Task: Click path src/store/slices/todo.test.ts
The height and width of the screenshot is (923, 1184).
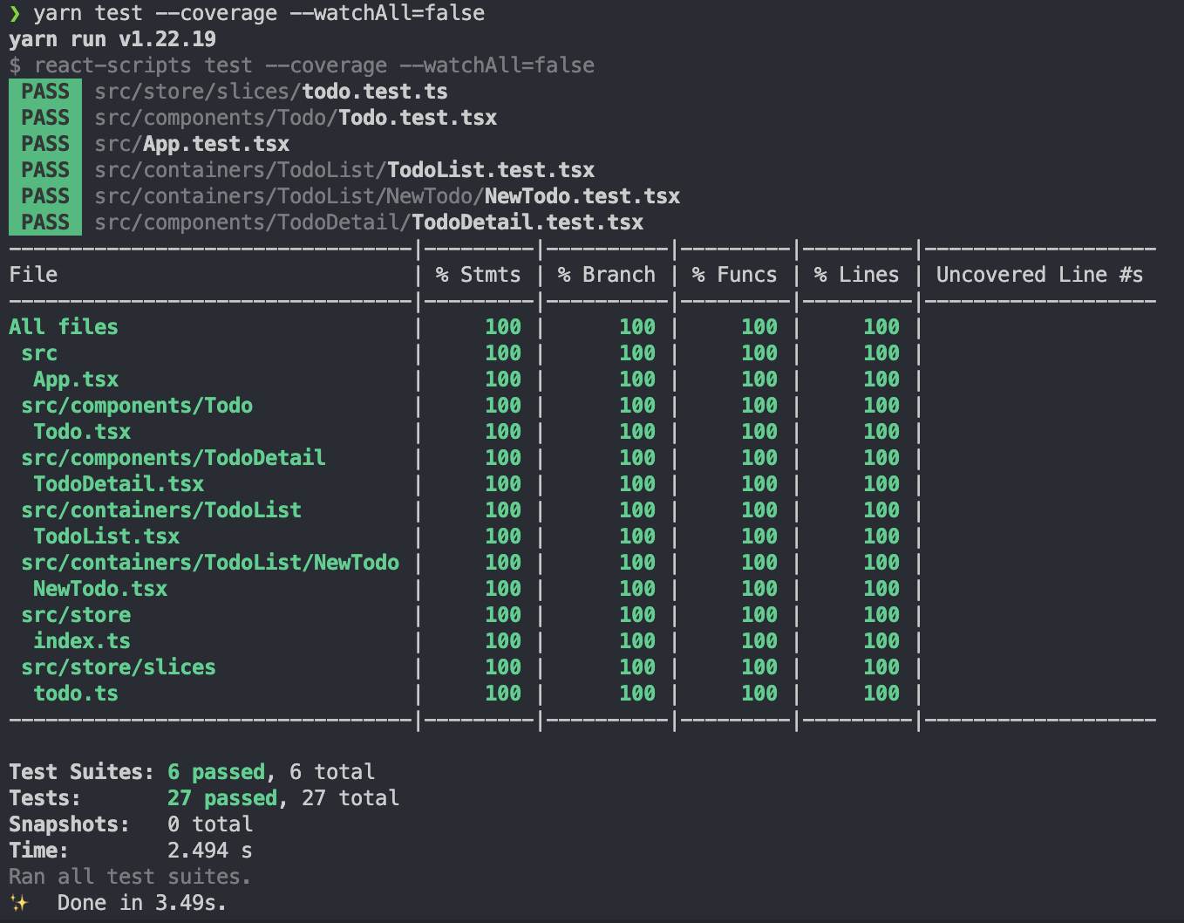Action: point(271,92)
